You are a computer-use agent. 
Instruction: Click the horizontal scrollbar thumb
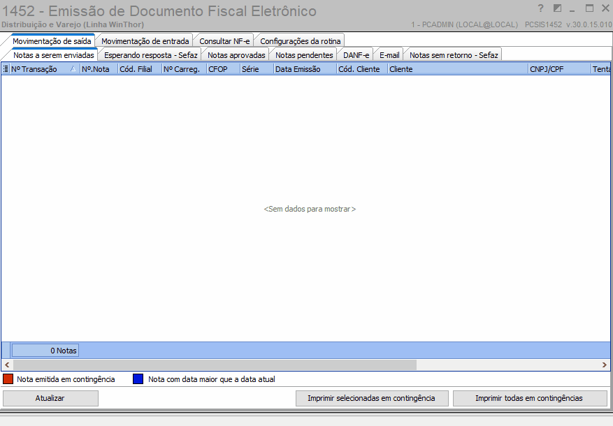[x=215, y=365]
